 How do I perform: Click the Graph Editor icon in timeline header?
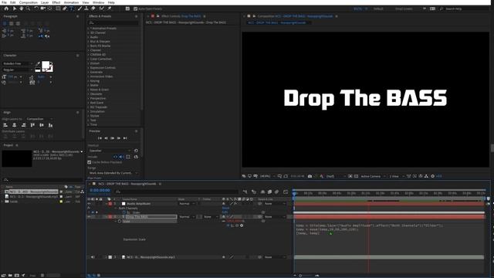point(286,192)
